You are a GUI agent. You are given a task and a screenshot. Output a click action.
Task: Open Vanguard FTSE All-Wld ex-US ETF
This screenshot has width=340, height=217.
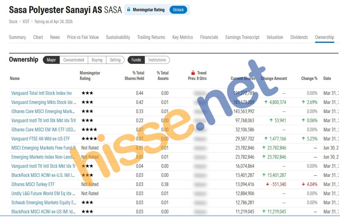(41, 139)
